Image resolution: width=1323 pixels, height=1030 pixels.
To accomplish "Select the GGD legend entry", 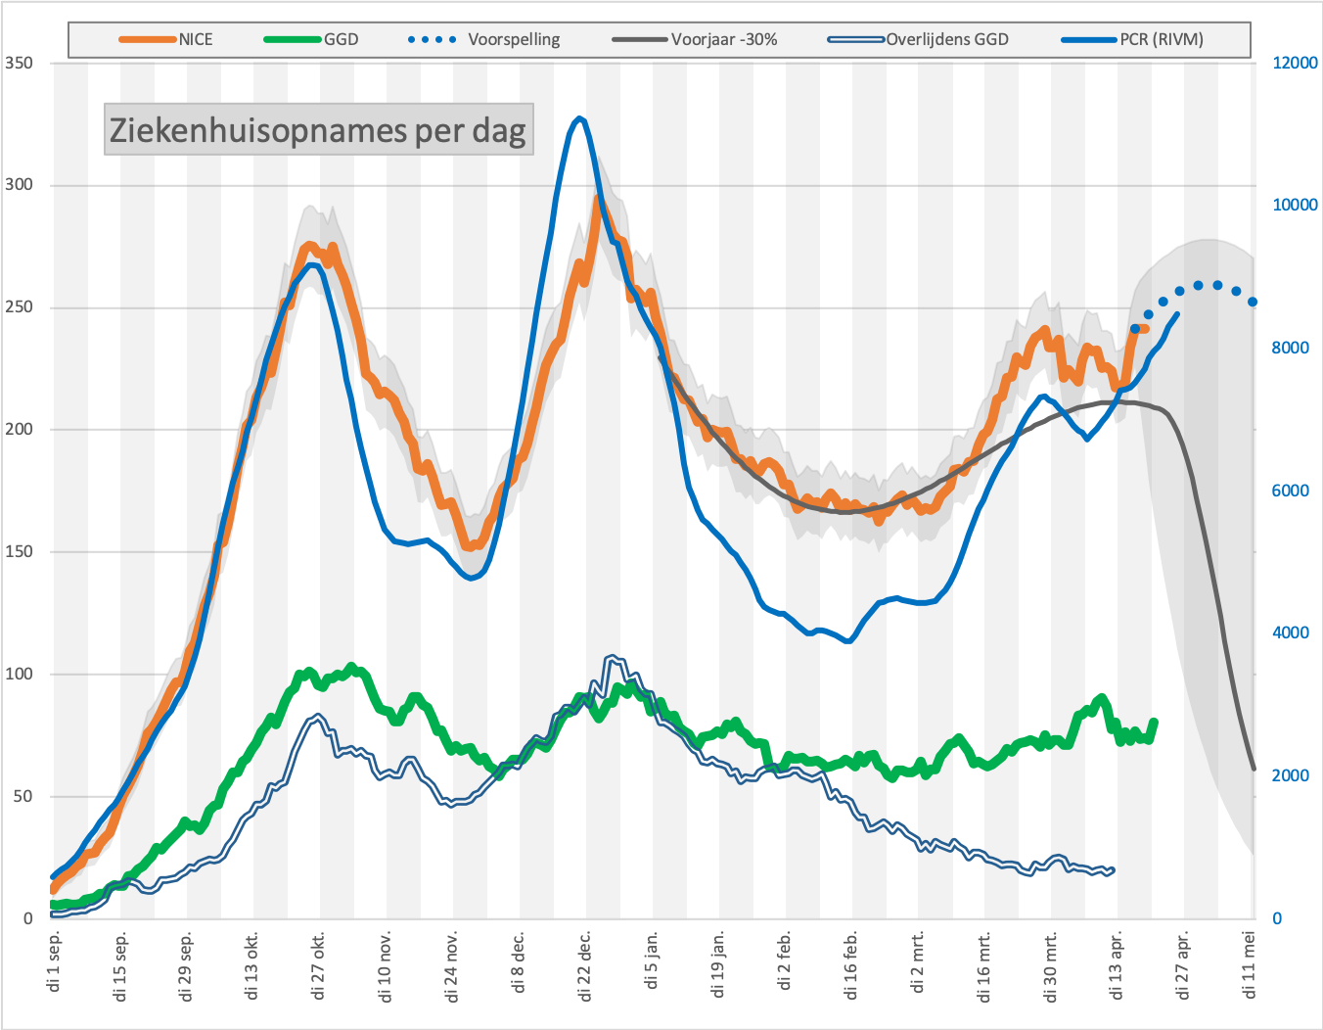I will 311,40.
